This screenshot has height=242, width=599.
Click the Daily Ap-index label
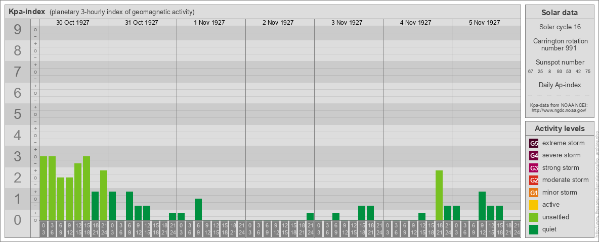[x=560, y=85]
